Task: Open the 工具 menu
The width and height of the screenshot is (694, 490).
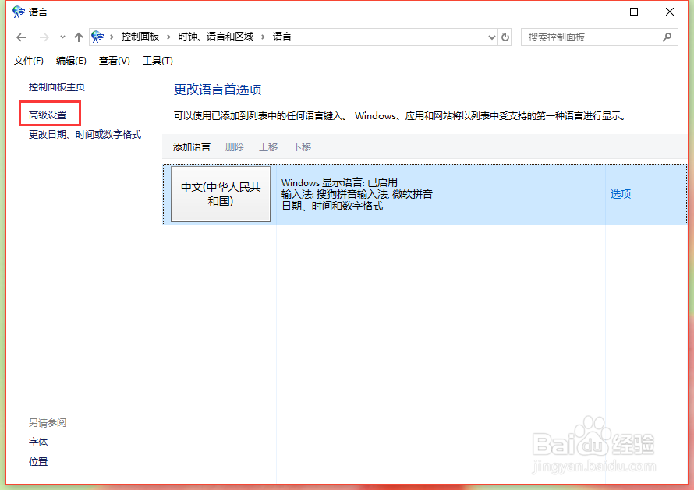Action: (158, 60)
